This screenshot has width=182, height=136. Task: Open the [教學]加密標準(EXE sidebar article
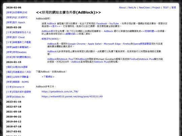pyautogui.click(x=17, y=12)
